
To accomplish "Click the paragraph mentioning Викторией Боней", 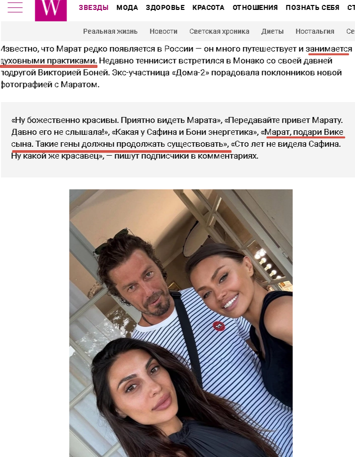I will 176,67.
